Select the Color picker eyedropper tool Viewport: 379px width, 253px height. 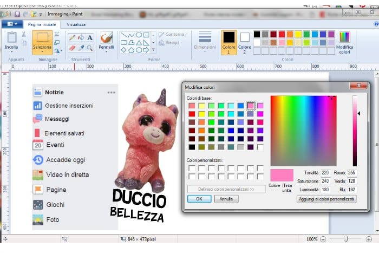(81, 48)
